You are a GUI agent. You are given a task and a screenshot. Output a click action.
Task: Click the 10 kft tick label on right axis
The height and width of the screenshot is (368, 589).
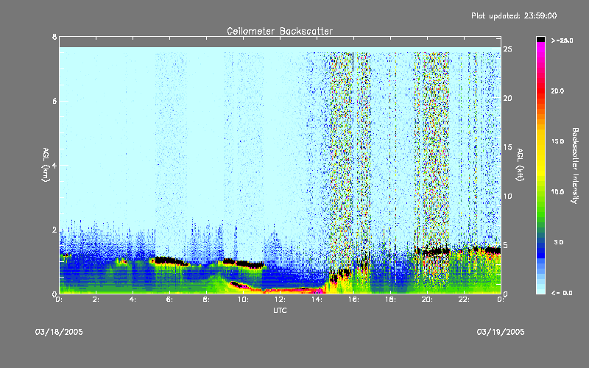pyautogui.click(x=507, y=196)
